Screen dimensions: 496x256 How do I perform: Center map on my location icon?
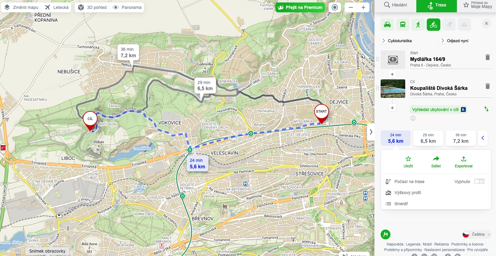click(x=335, y=7)
